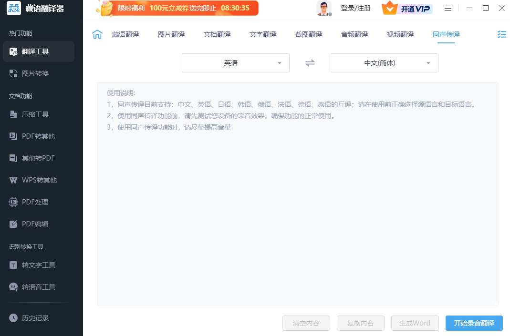Screen dimensions: 510x336
Task: Open the target language dropdown showing 中文(简体)
Action: [384, 62]
